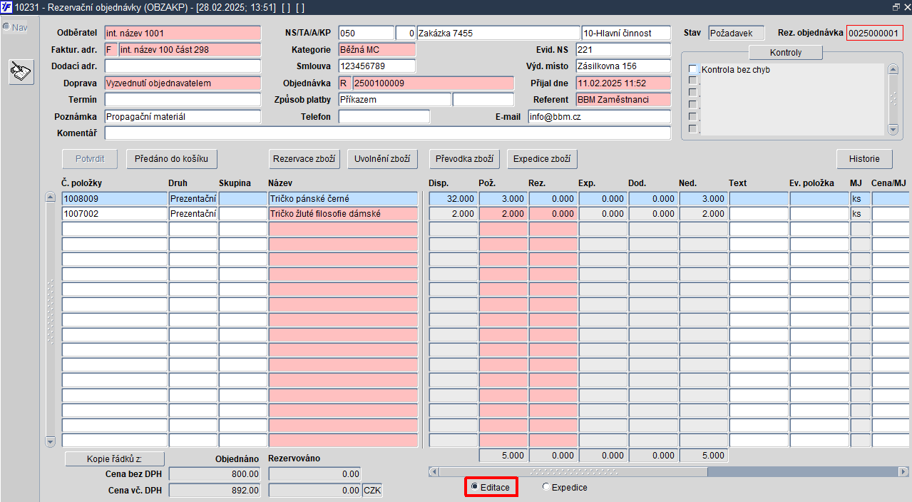Click the items list scroll down arrow
The height and width of the screenshot is (502, 912).
click(50, 441)
